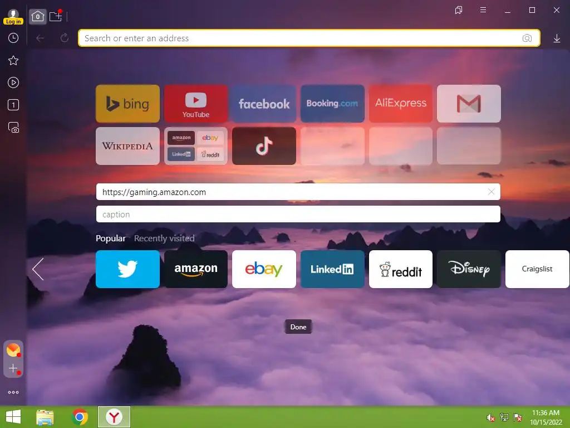Click the Action Center flag tray icon
This screenshot has width=570, height=428.
pyautogui.click(x=517, y=417)
